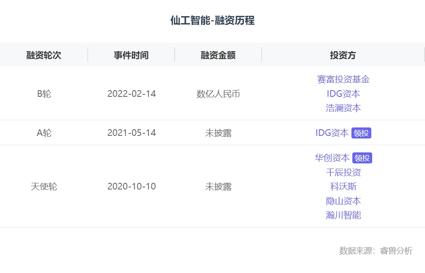425x273 pixels.
Task: Open the 浩澜资本 investor link
Action: click(x=343, y=108)
